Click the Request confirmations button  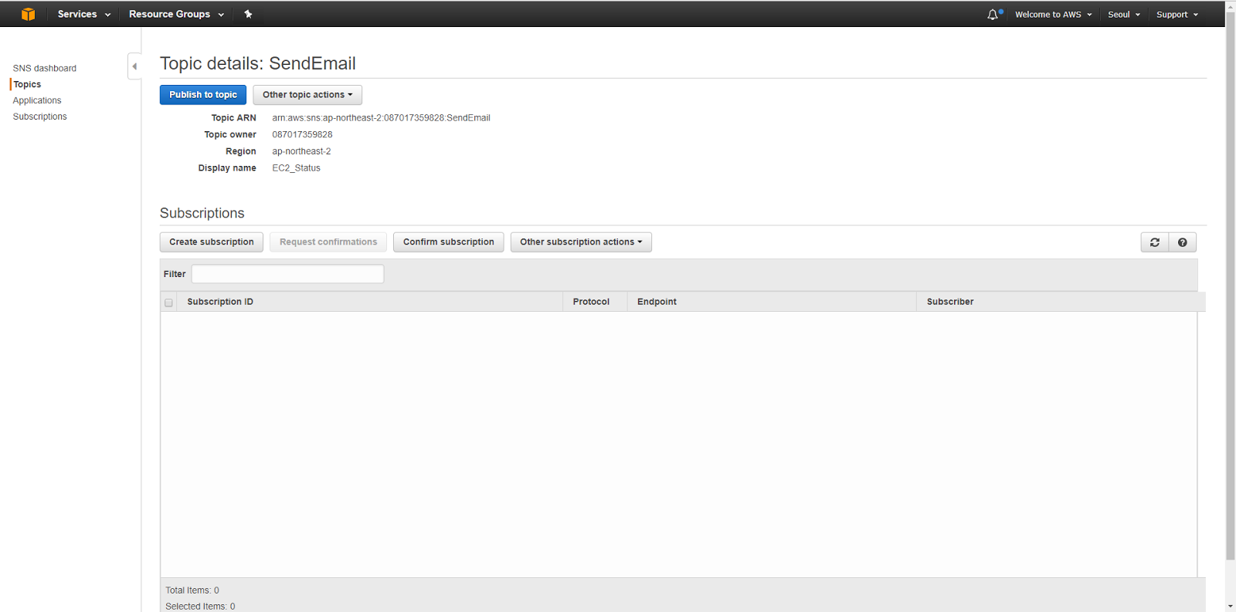point(328,242)
